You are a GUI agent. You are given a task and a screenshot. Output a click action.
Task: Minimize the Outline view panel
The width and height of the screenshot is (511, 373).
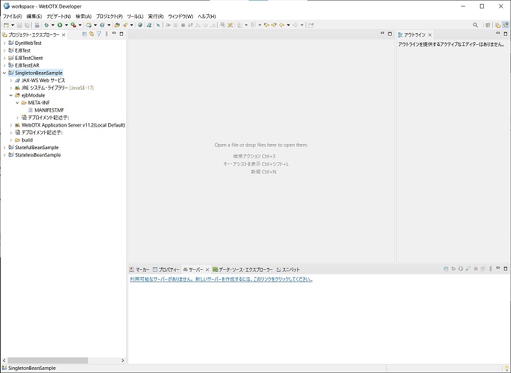497,34
